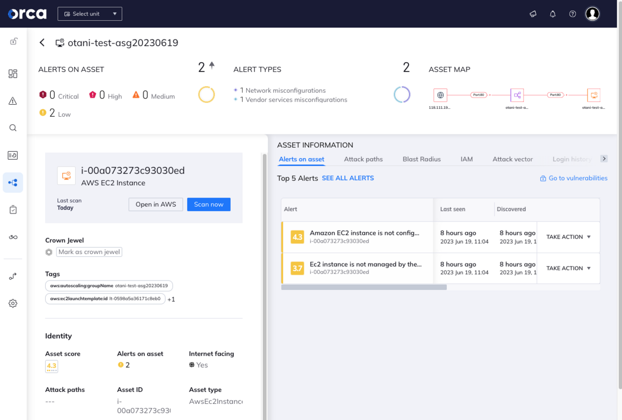Click the horizontal scrollbar under alerts table
This screenshot has height=420, width=622.
(x=364, y=287)
